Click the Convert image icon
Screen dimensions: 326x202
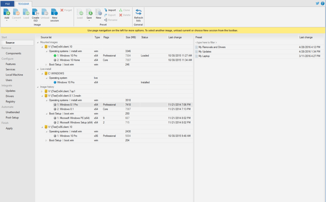[x=16, y=12]
